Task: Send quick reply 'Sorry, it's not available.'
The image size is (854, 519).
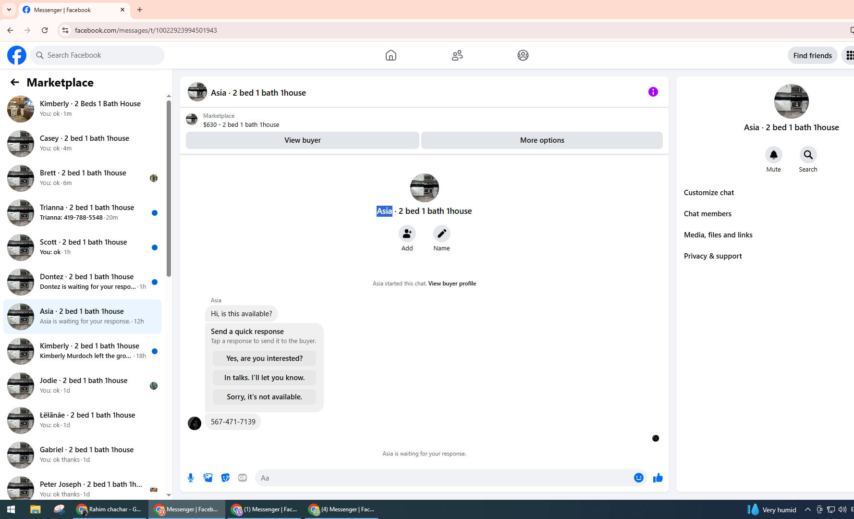Action: point(264,397)
